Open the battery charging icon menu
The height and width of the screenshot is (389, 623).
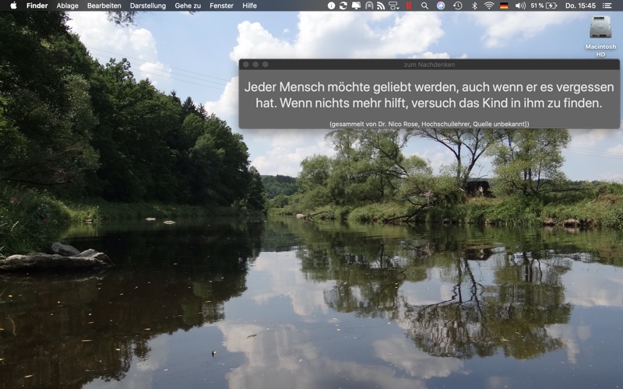(x=551, y=5)
